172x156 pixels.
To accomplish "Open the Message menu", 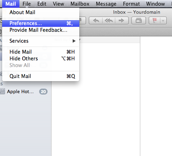I will click(x=106, y=4).
